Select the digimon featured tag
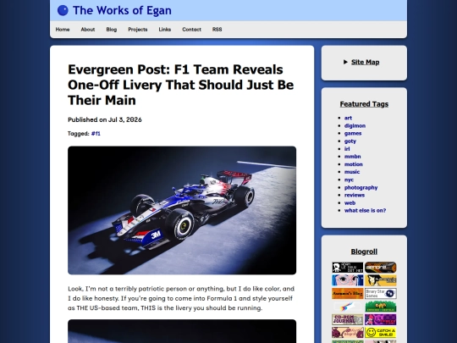 click(355, 125)
